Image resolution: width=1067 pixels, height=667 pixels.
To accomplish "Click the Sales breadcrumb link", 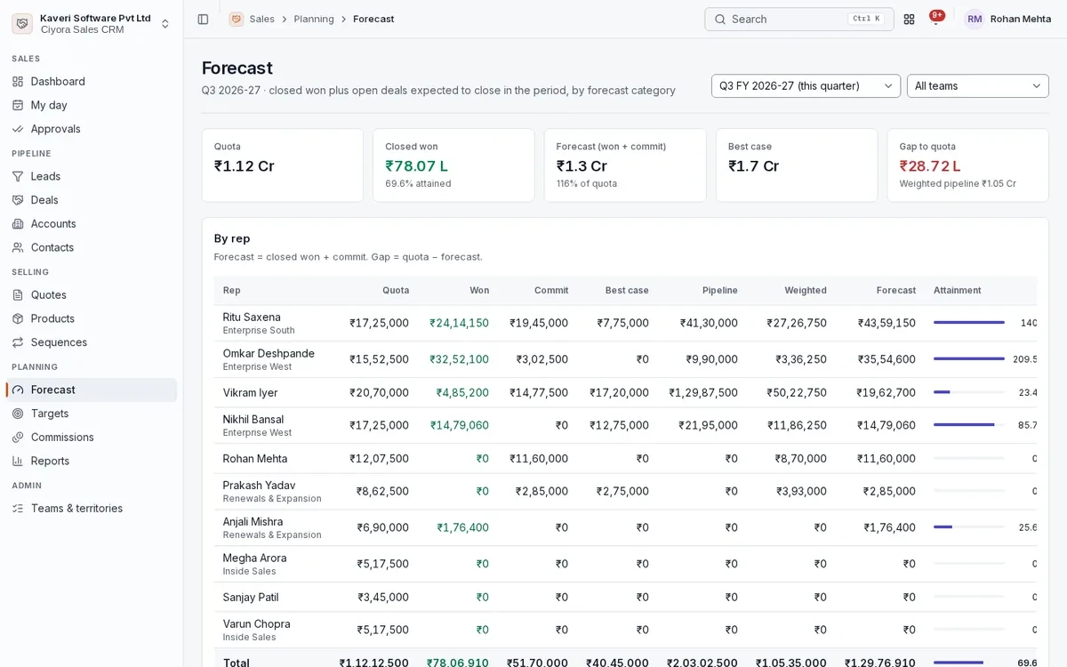I will click(261, 19).
